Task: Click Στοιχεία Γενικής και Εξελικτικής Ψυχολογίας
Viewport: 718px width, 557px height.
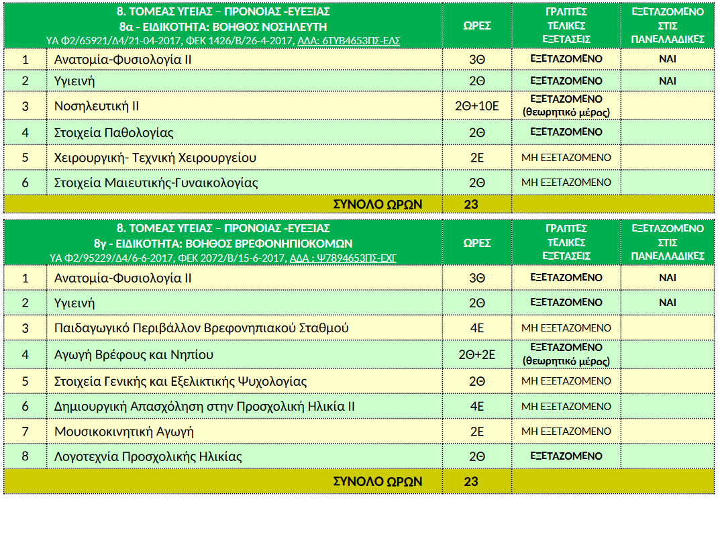Action: pyautogui.click(x=181, y=381)
